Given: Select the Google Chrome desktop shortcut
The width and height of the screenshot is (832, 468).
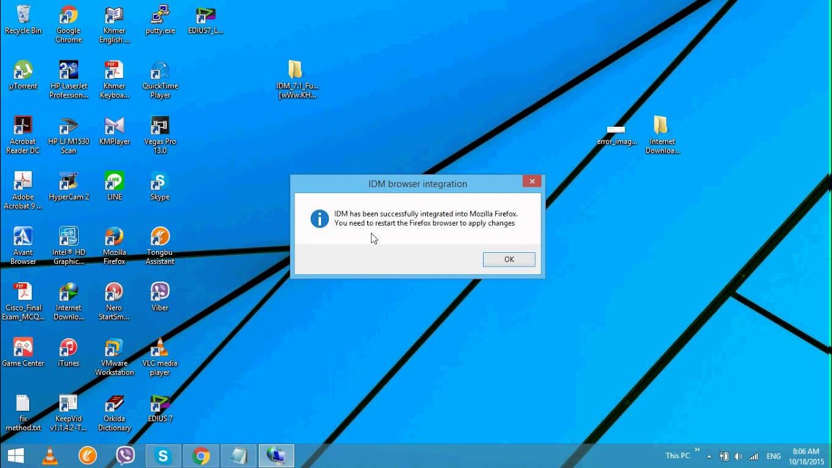Looking at the screenshot, I should point(68,25).
